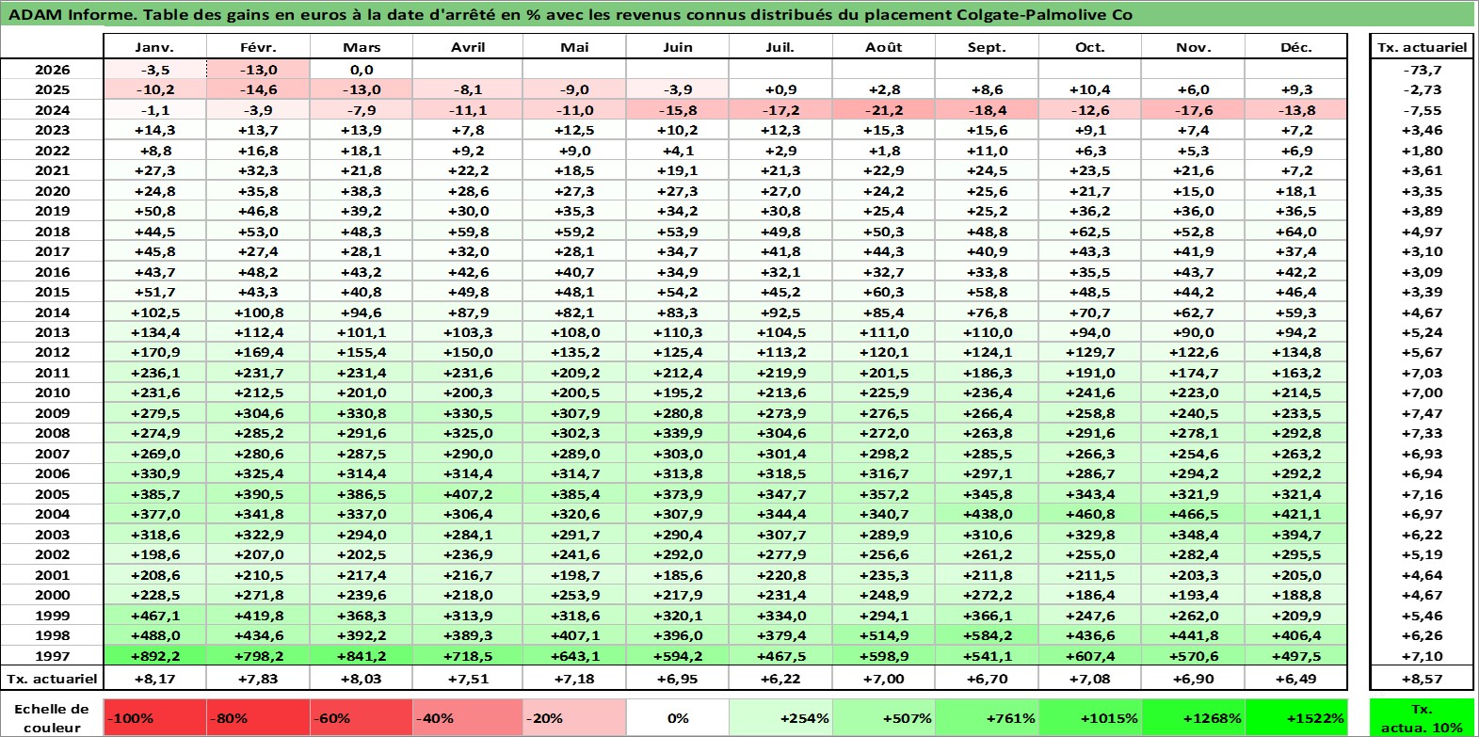Click the 'Août' column header

(x=883, y=47)
